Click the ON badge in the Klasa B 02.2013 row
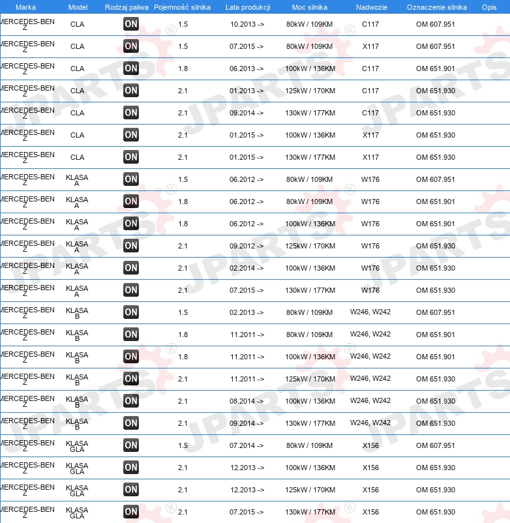 pyautogui.click(x=130, y=312)
